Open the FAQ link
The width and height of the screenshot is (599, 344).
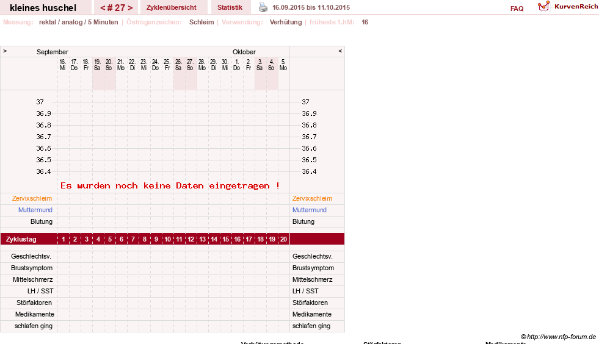coord(517,9)
